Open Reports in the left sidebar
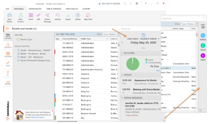The width and height of the screenshot is (210, 124). 8,82
